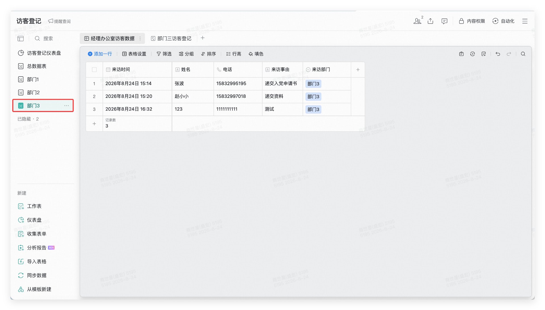Open more options for 部门3
The image size is (545, 310).
[66, 106]
